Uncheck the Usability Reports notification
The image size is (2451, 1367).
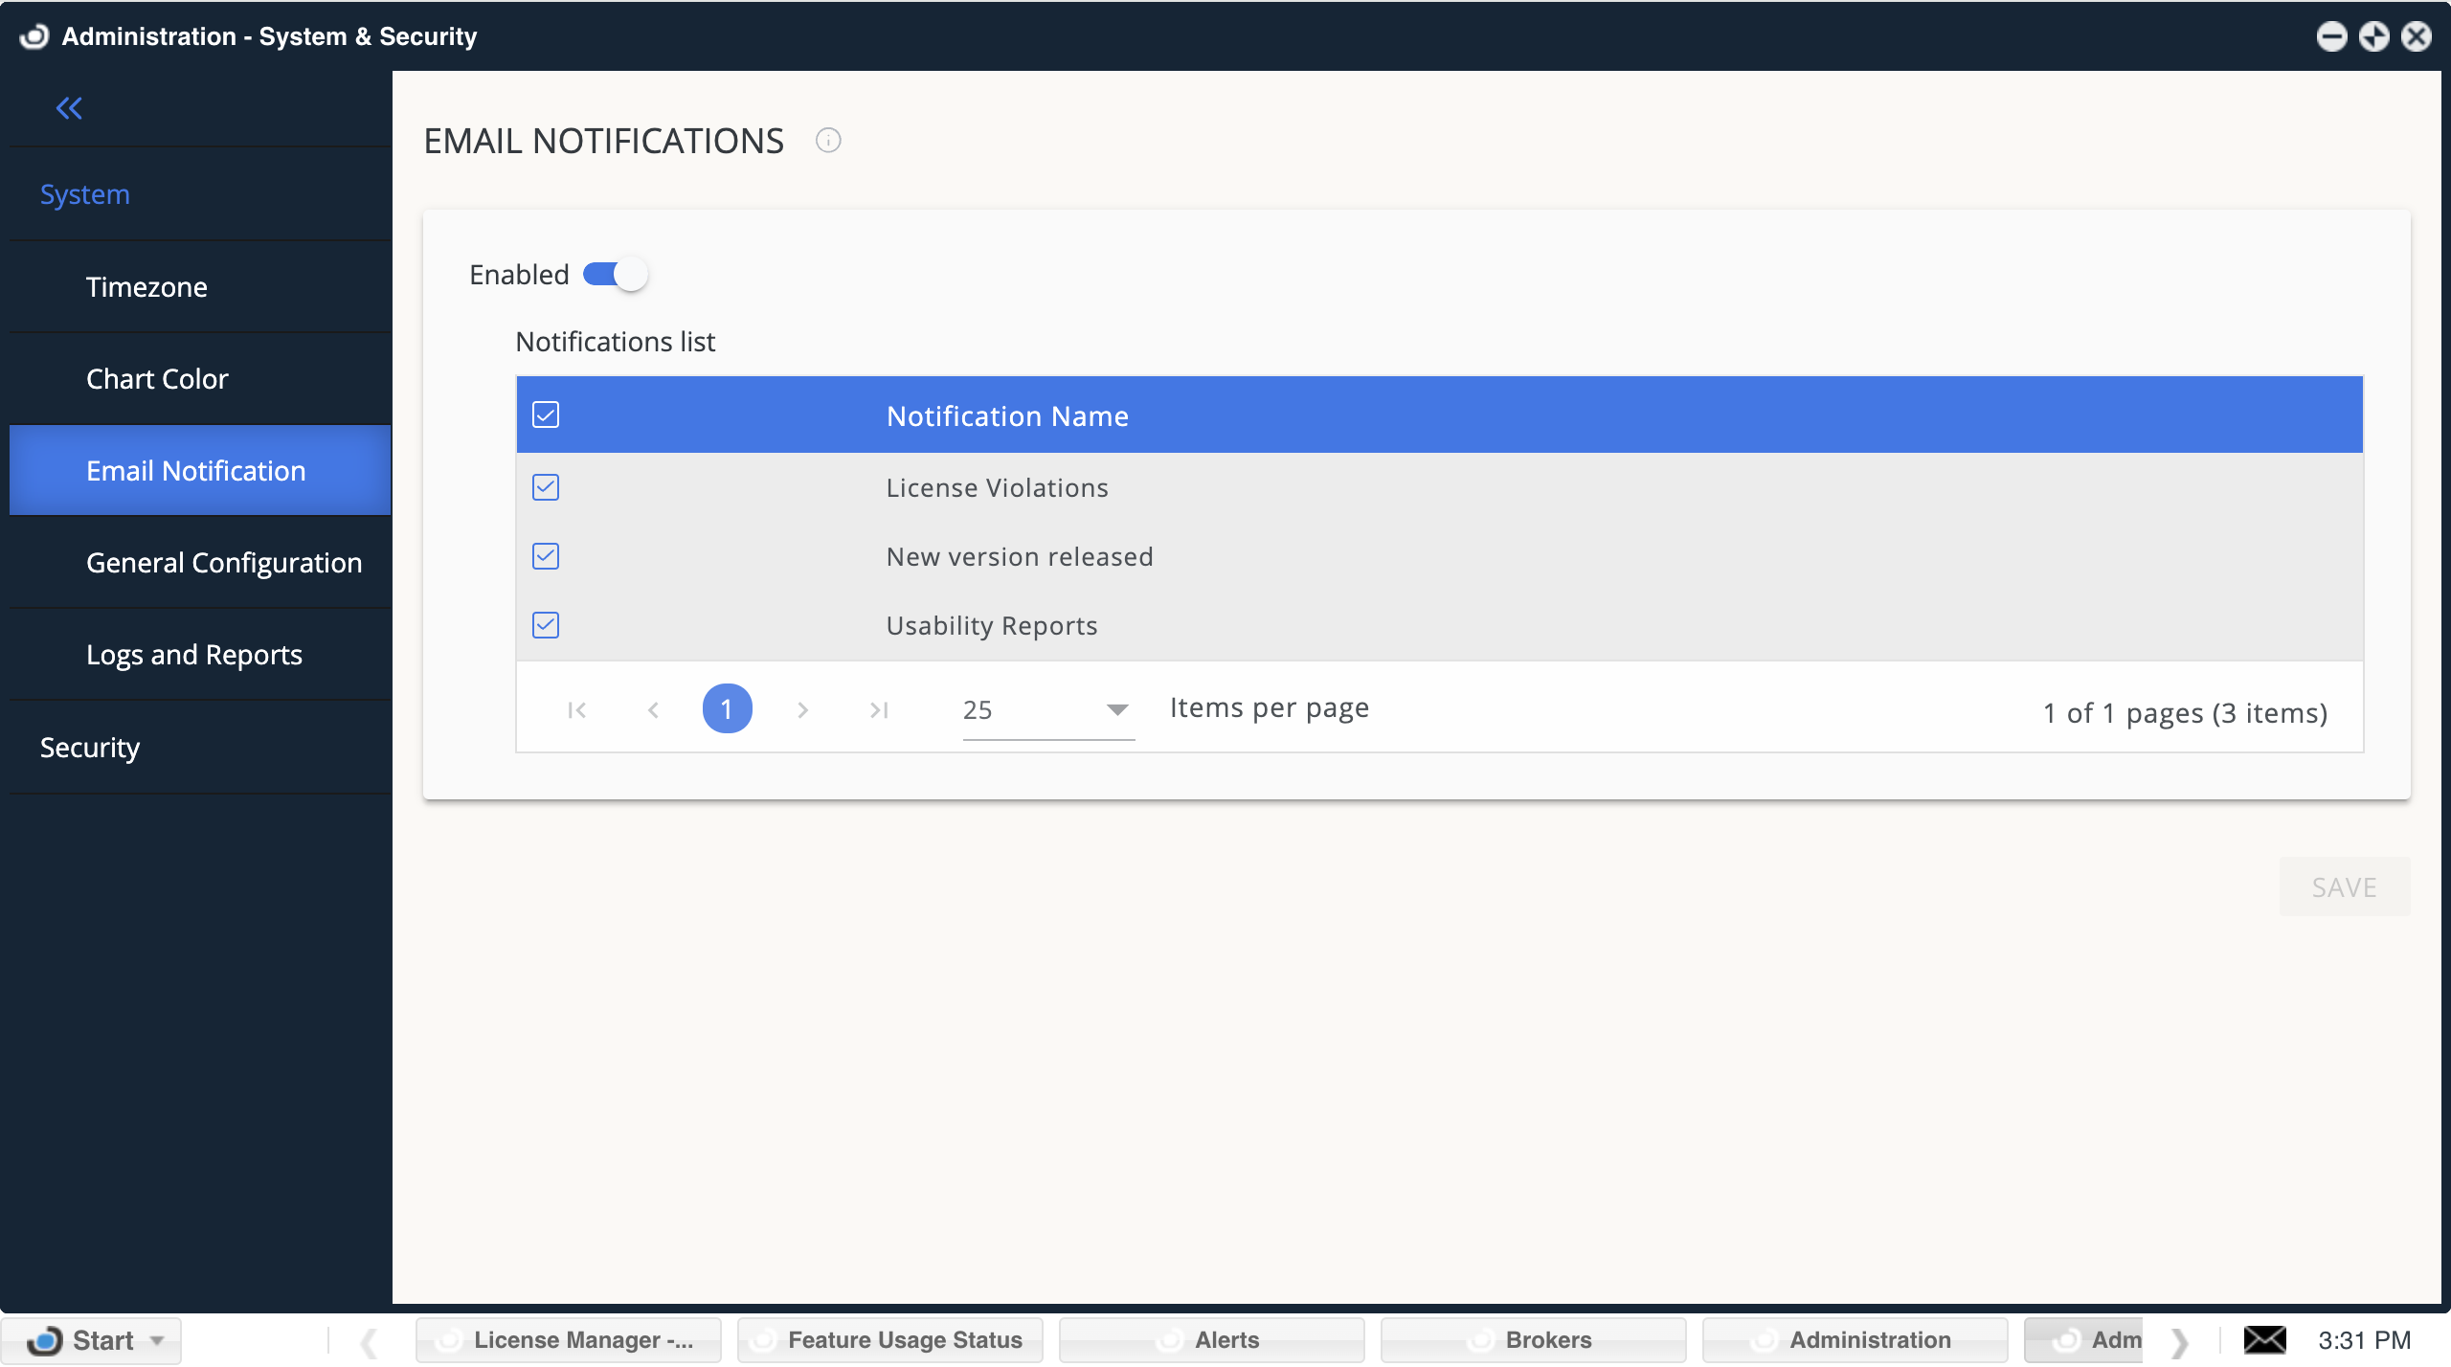546,624
